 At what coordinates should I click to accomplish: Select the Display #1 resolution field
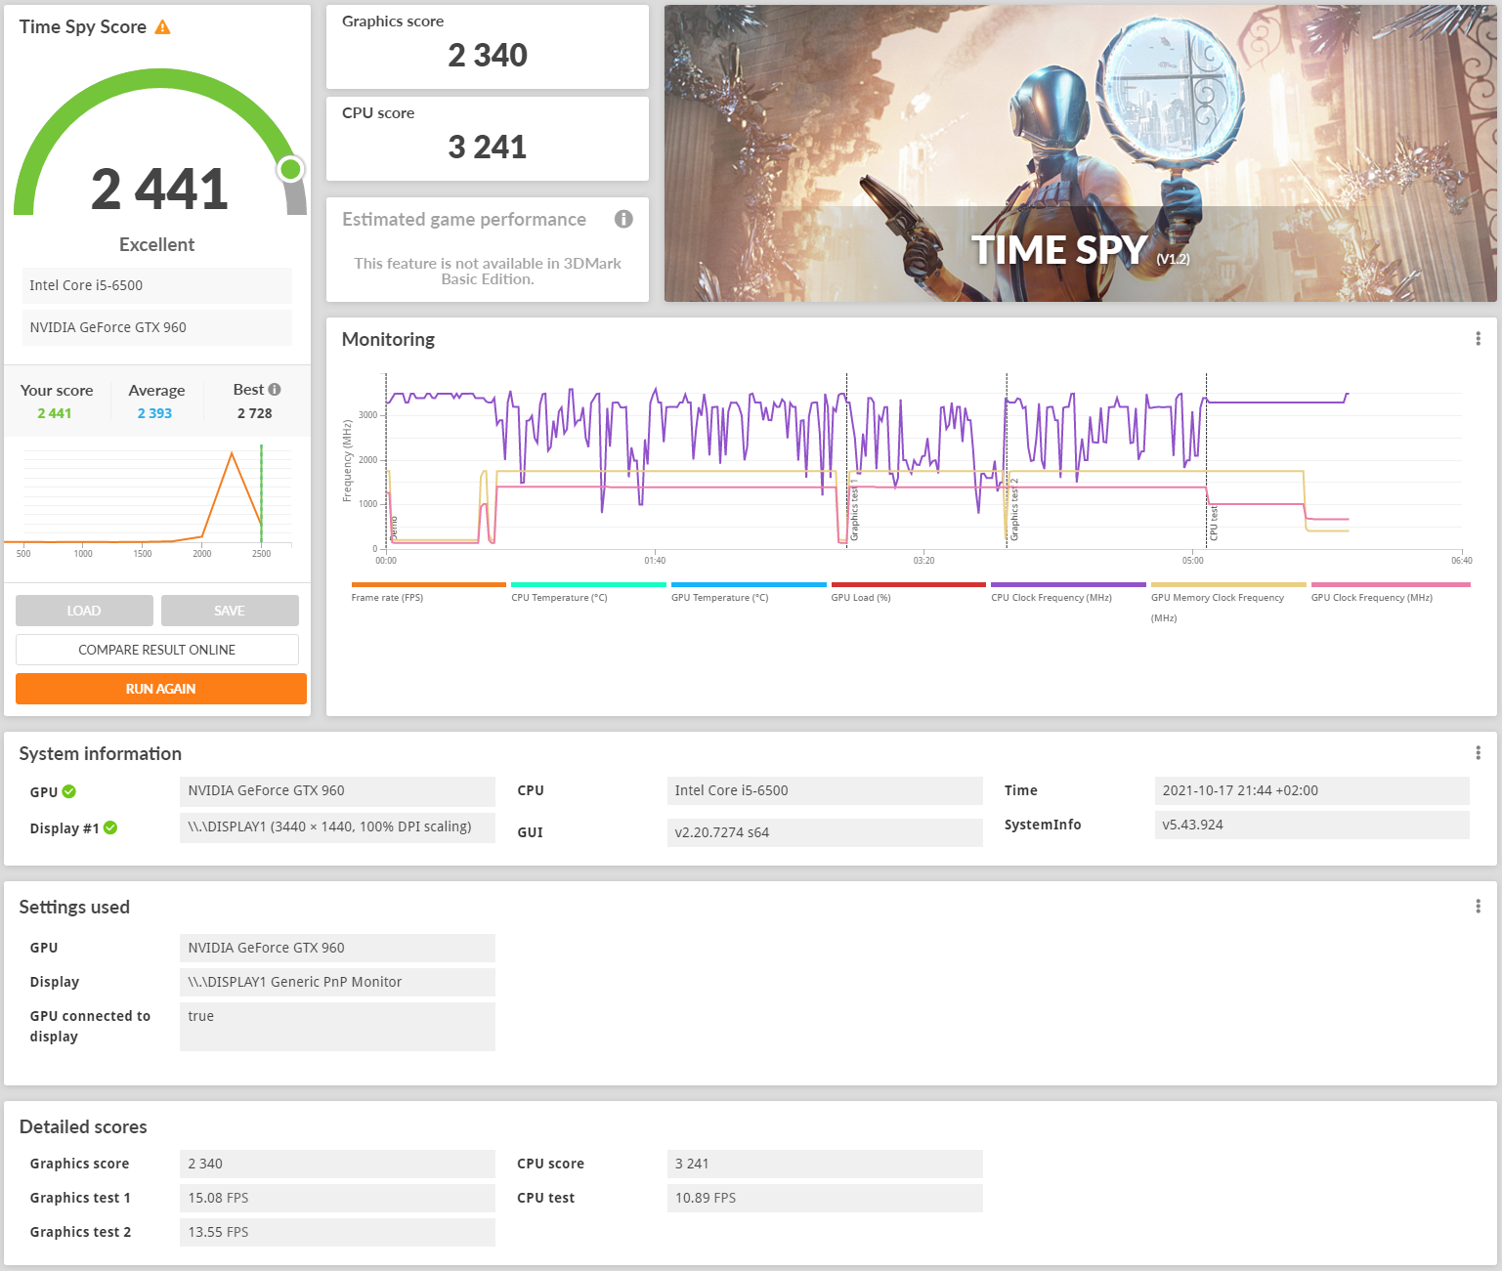coord(337,827)
